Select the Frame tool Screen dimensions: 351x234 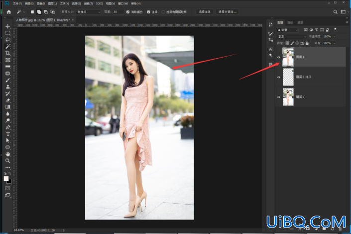[7, 60]
